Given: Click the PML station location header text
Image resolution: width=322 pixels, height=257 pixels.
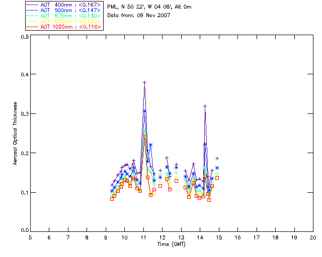Looking at the screenshot, I should coord(149,7).
